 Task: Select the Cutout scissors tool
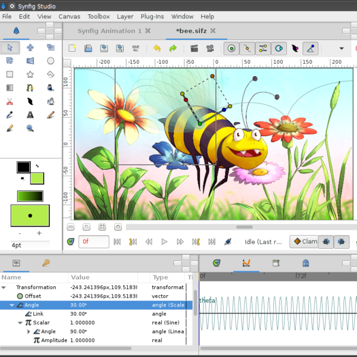10,101
